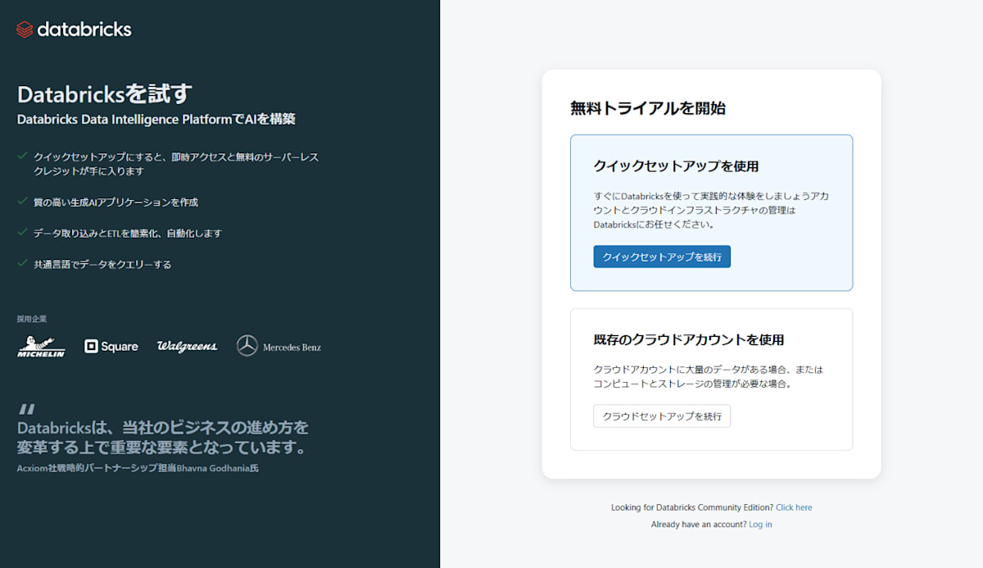Click the Bhavna Godhania attribution line
Screen dimensions: 983x568
[x=138, y=469]
